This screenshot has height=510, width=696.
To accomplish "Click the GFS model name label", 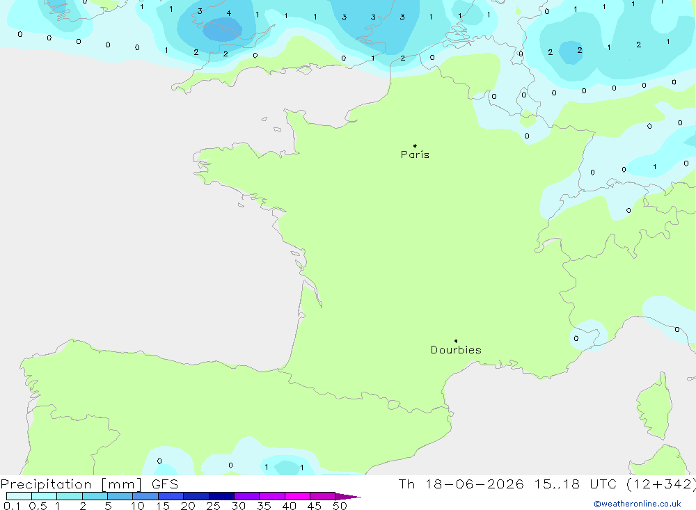I will tap(165, 484).
